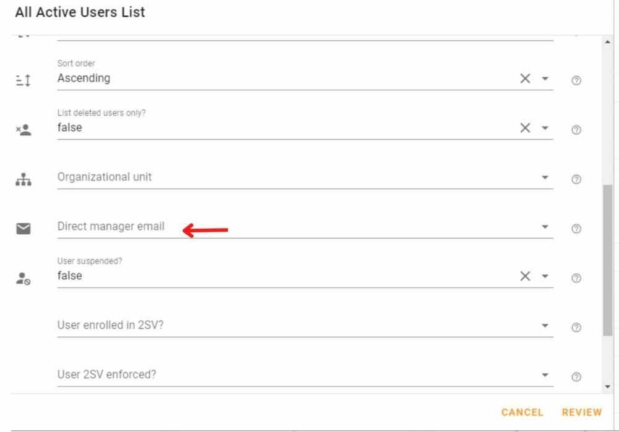
Task: Click the Direct manager email field
Action: (x=305, y=227)
